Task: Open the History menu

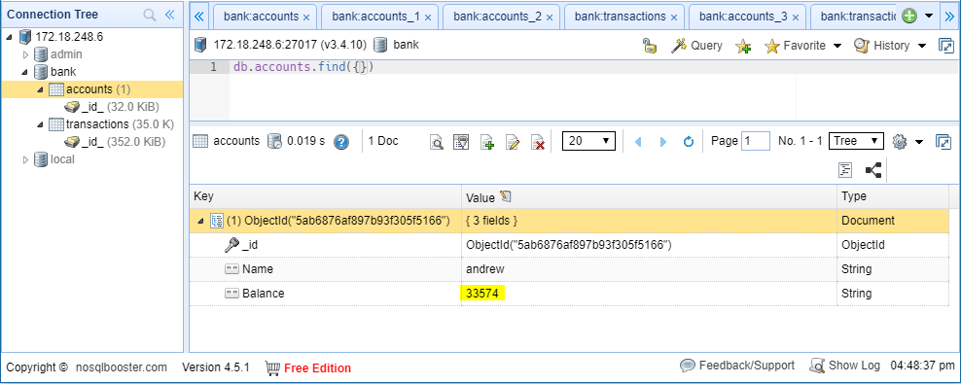Action: [890, 46]
